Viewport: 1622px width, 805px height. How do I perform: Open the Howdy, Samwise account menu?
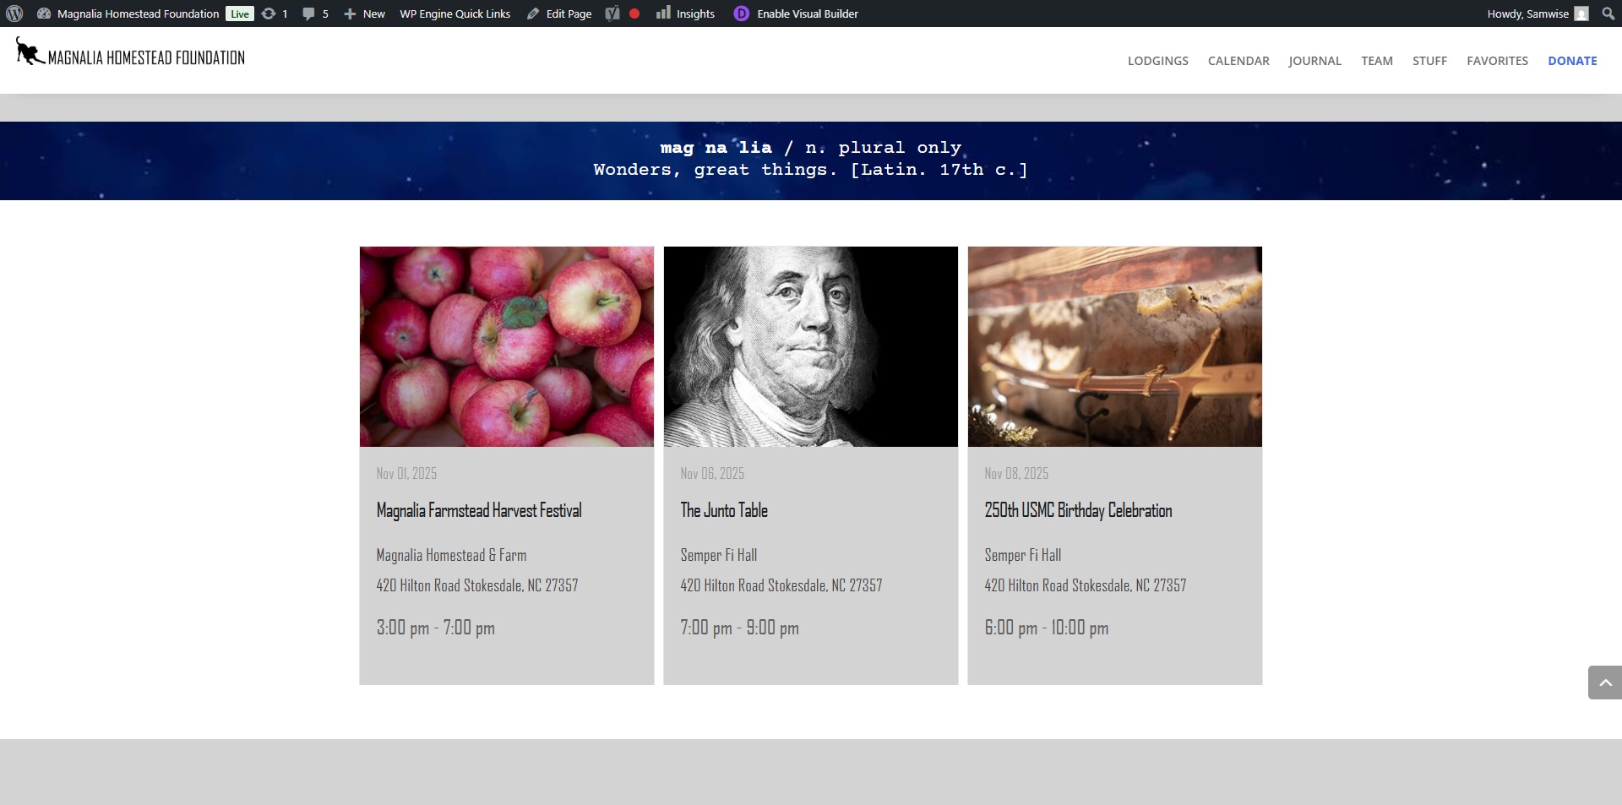[x=1537, y=14]
